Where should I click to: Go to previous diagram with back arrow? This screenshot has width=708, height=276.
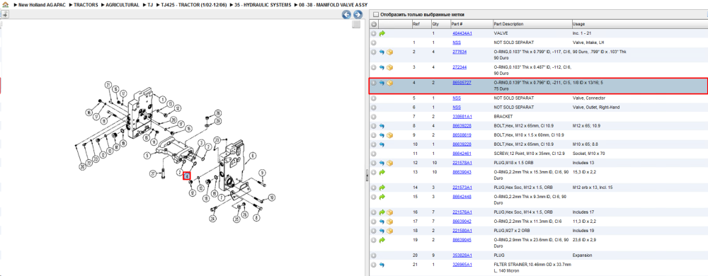[346, 15]
